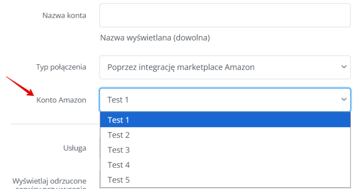This screenshot has height=189, width=354.
Task: Choose Test 2 from the list
Action: [225, 135]
